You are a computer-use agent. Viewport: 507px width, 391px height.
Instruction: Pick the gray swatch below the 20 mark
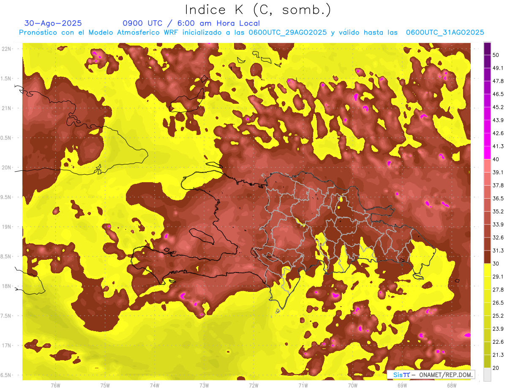[x=488, y=375]
